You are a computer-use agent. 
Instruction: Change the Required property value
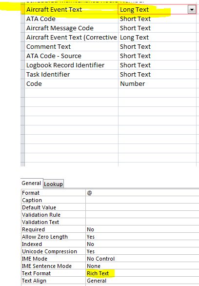click(142, 229)
